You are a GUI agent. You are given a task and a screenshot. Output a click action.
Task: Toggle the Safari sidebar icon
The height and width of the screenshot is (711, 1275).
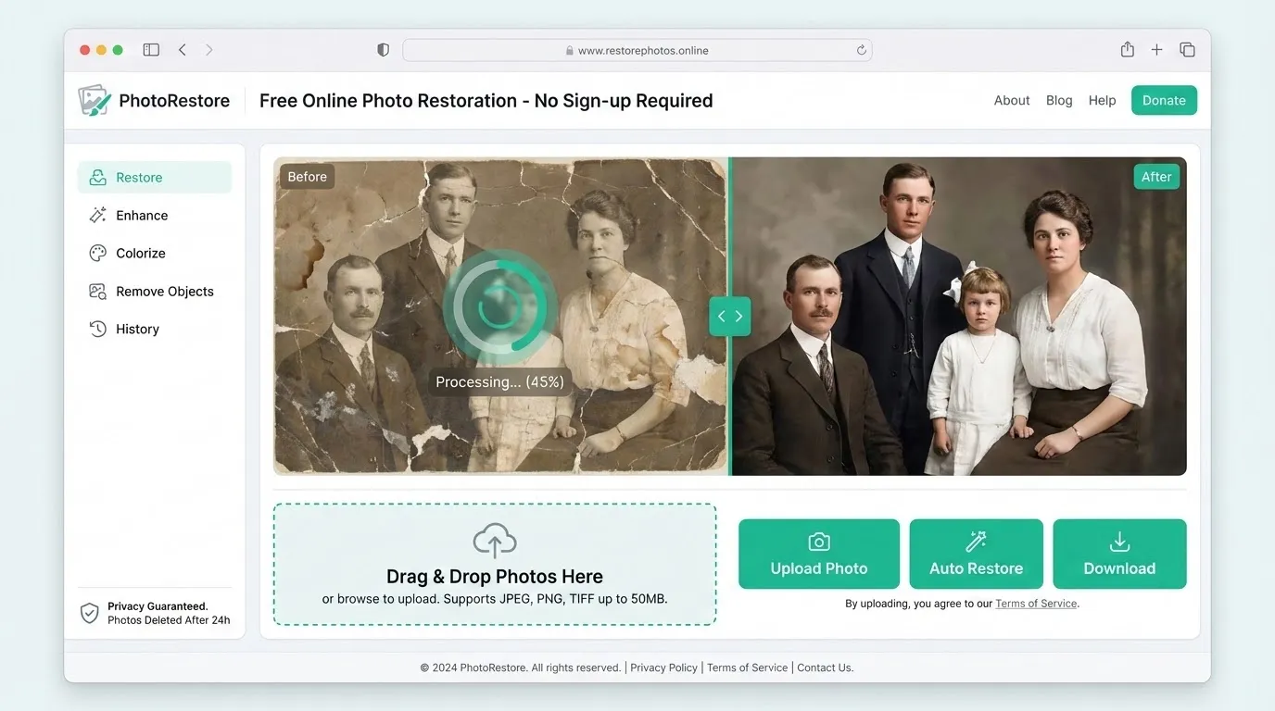[x=151, y=50]
